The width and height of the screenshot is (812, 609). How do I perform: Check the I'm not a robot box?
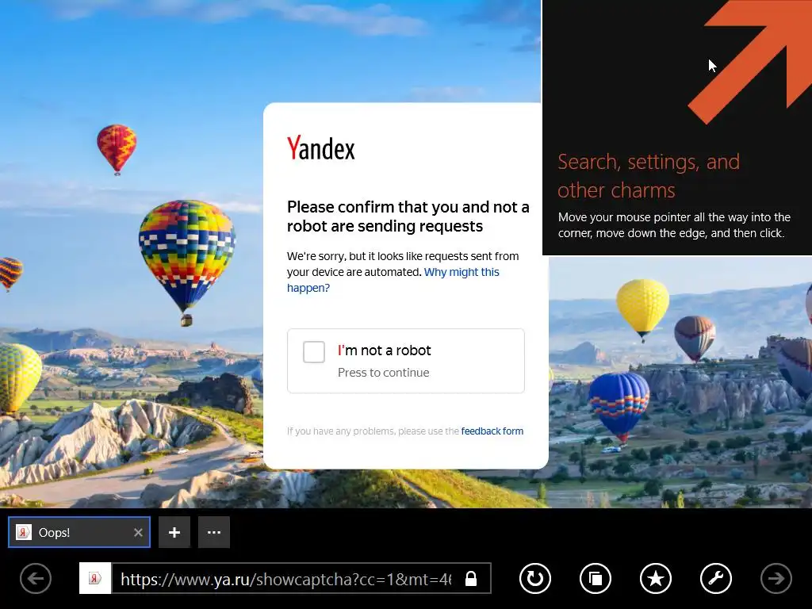(314, 352)
